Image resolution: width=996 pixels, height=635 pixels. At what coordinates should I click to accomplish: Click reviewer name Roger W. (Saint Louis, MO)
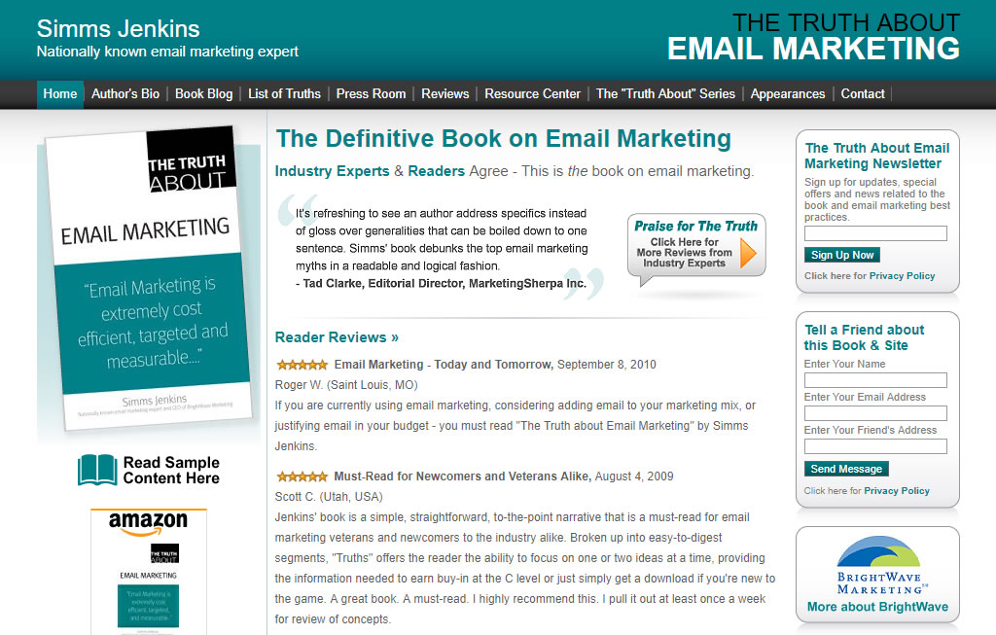[x=346, y=385]
